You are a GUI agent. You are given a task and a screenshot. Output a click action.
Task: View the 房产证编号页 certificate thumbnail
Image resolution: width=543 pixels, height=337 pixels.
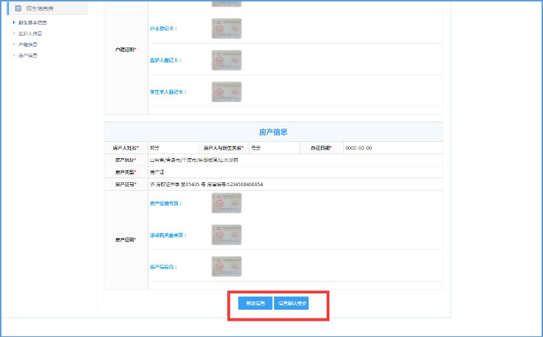(x=226, y=203)
